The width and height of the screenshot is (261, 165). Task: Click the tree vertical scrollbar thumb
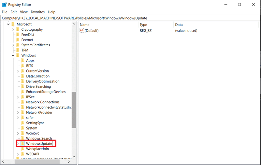point(74,110)
